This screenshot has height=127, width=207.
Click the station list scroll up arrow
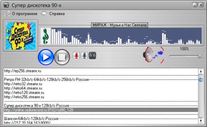(201, 71)
